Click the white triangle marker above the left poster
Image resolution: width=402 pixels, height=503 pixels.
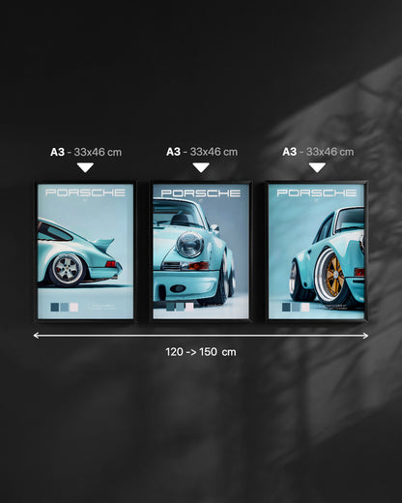85,167
